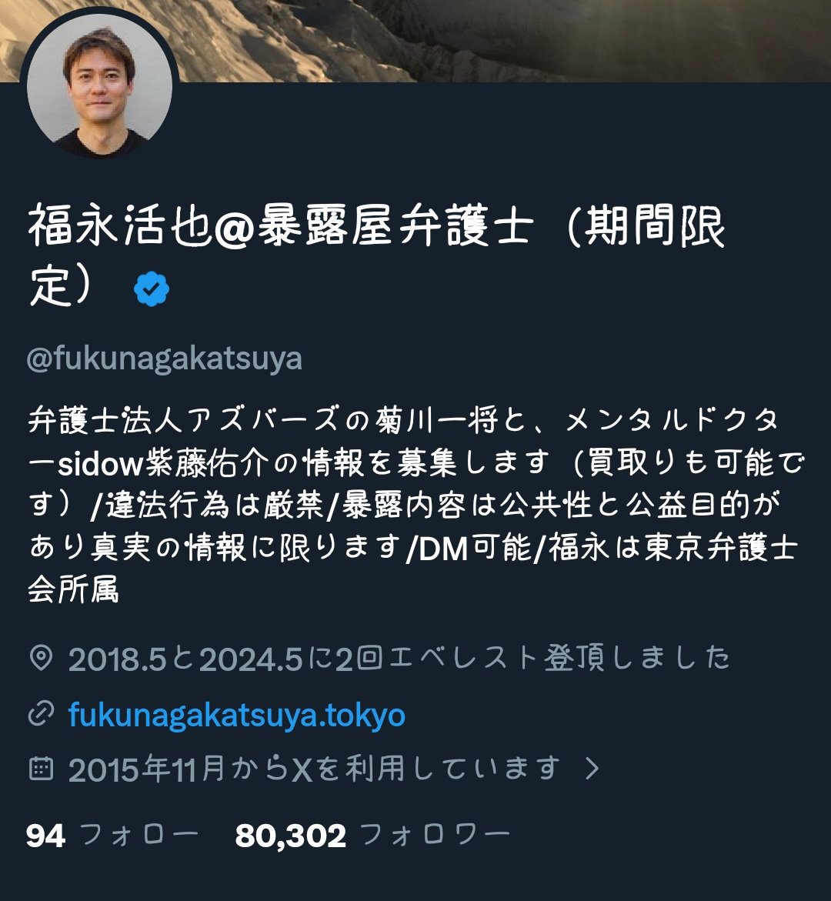Click the location pin icon
The height and width of the screenshot is (901, 831).
tap(41, 658)
